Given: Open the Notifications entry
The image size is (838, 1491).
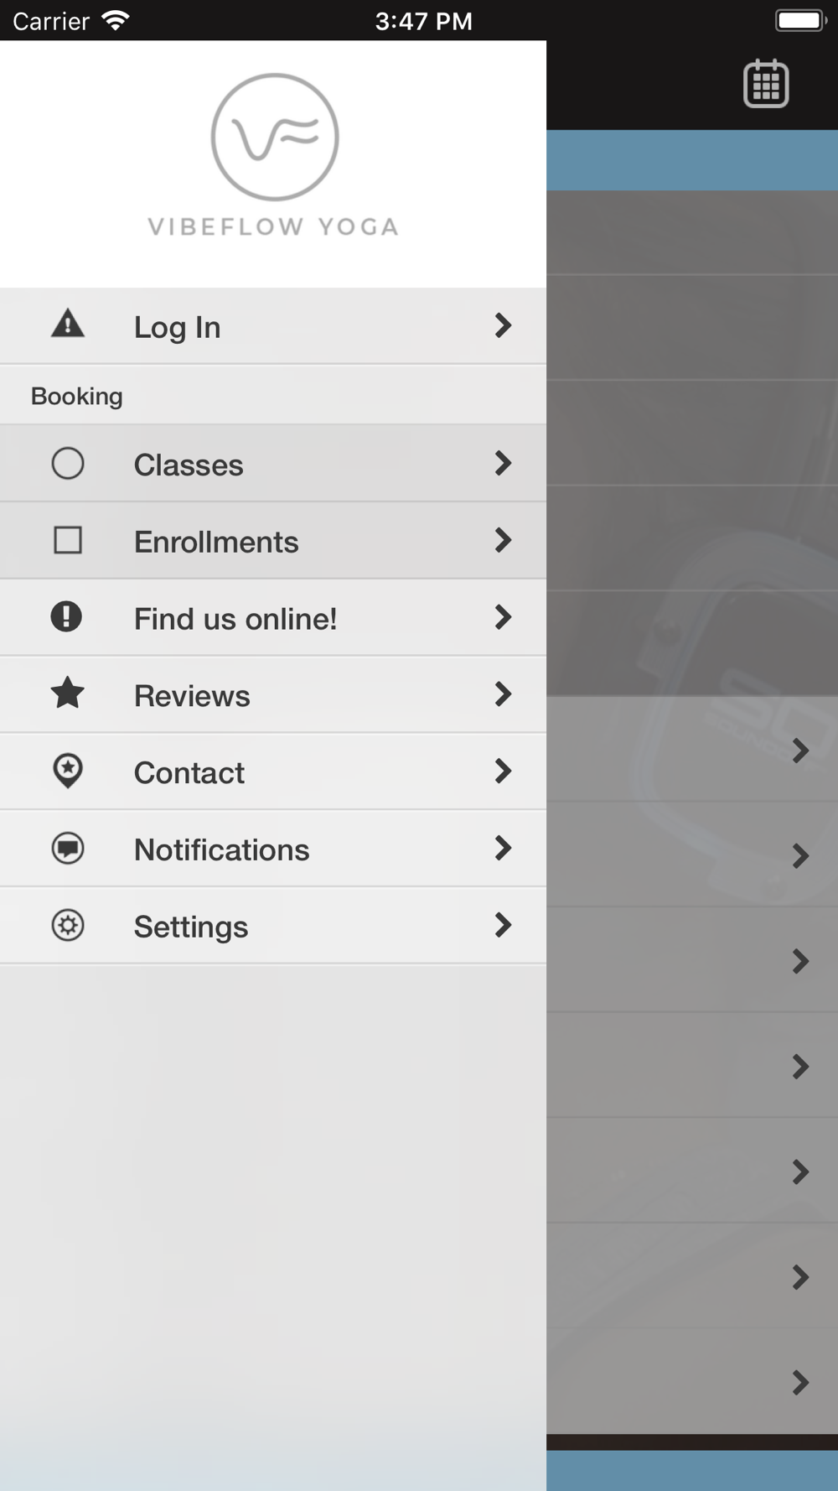Looking at the screenshot, I should point(273,849).
